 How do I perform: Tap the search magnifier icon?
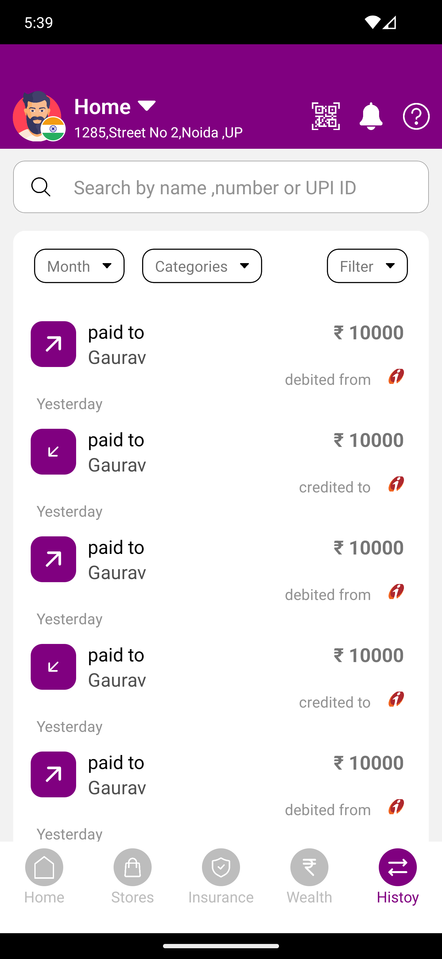(x=41, y=187)
